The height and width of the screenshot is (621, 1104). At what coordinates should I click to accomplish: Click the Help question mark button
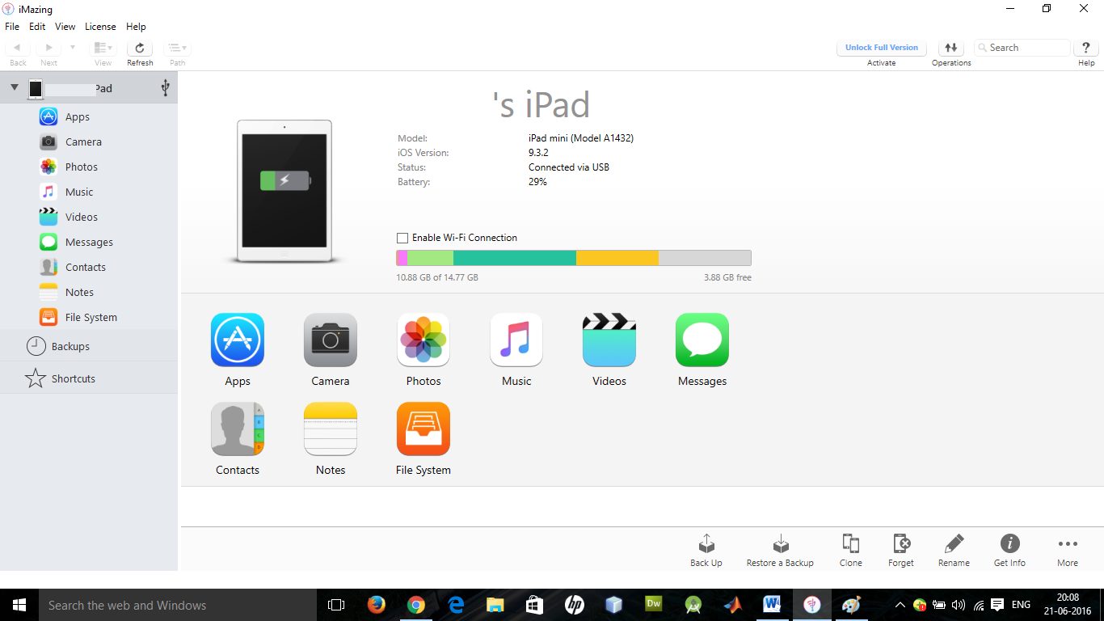(1086, 48)
